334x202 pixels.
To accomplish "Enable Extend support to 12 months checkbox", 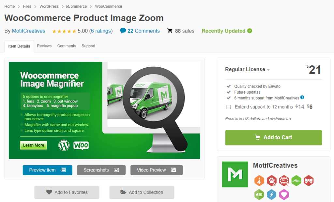I will pos(229,107).
